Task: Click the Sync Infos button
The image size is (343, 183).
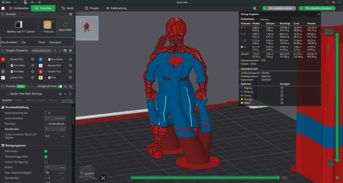Action: click(65, 27)
